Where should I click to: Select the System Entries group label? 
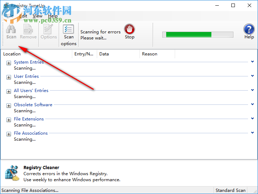pyautogui.click(x=29, y=62)
